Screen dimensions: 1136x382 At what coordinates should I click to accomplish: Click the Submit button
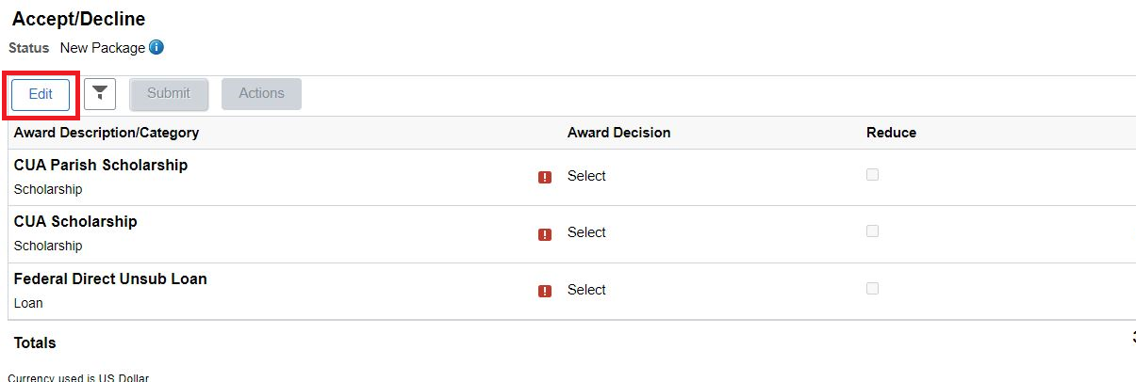[169, 94]
